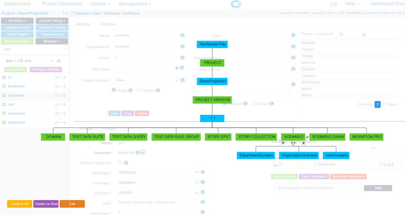Open the Output Condition dropdown
This screenshot has width=405, height=215.
click(145, 80)
